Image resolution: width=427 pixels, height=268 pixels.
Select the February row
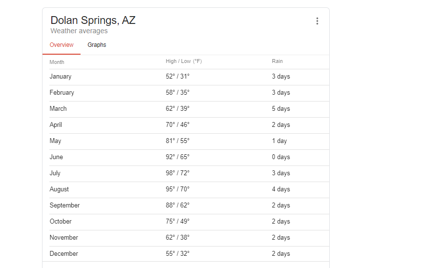[x=189, y=93]
